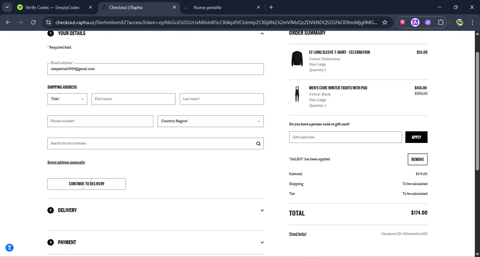The image size is (480, 257).
Task: Open the Need help? link
Action: pos(298,234)
